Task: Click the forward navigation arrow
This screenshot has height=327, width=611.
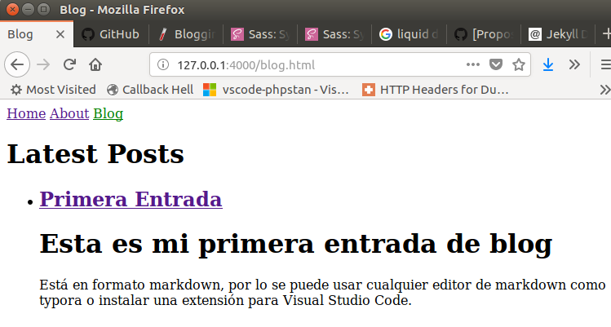Action: [x=43, y=64]
